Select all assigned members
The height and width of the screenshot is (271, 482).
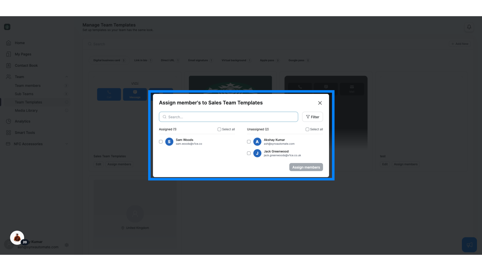(219, 129)
